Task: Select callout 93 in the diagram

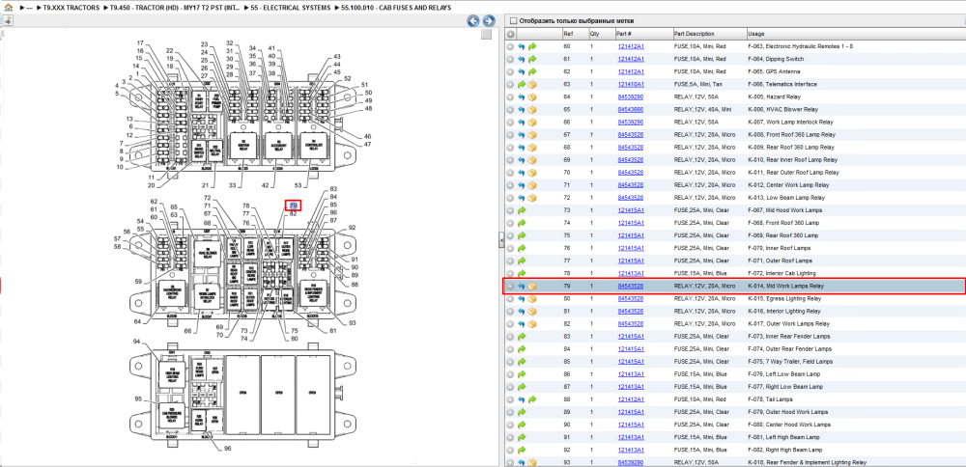Action: tap(353, 323)
